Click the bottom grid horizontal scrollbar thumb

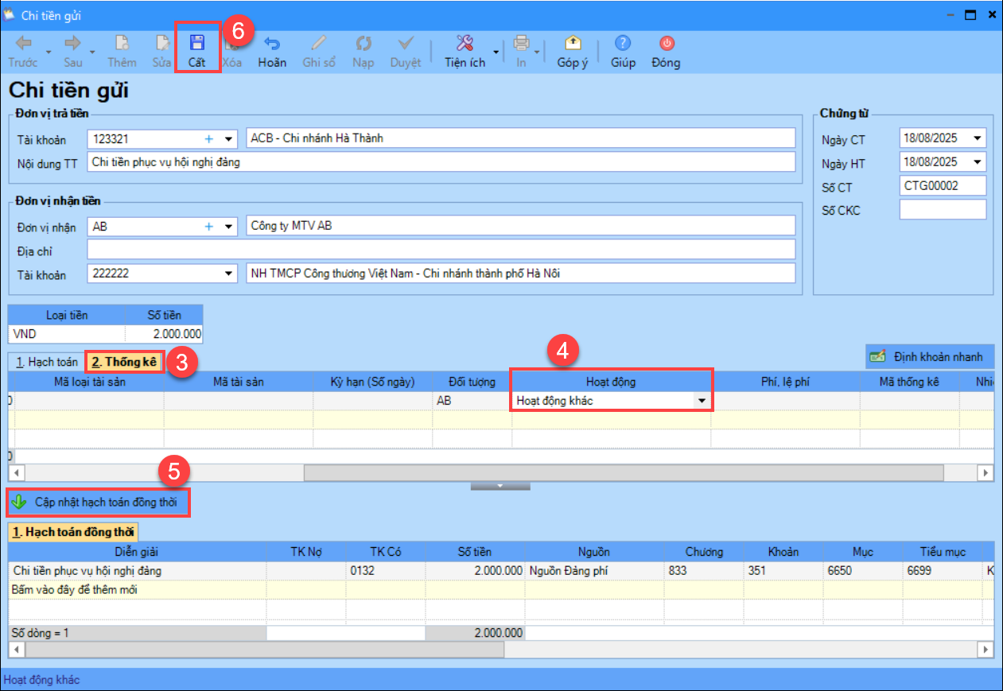pos(264,650)
